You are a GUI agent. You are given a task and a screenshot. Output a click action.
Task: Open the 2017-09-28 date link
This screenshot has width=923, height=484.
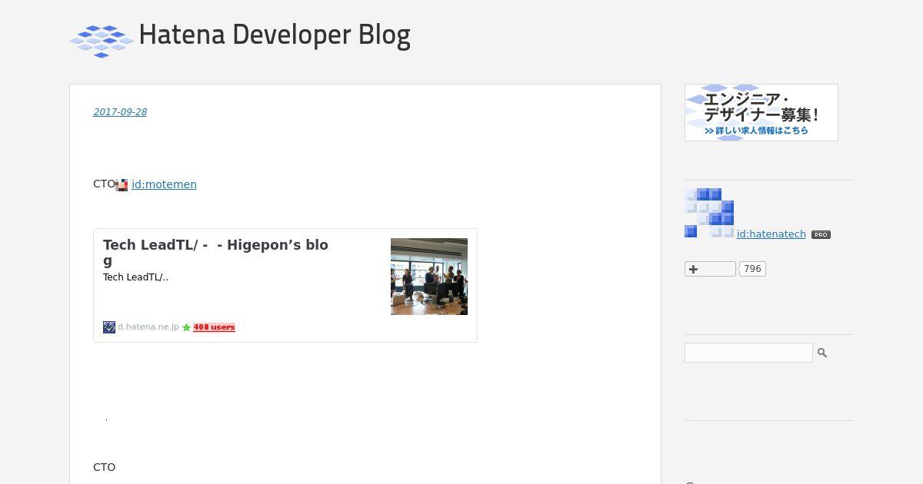[120, 112]
